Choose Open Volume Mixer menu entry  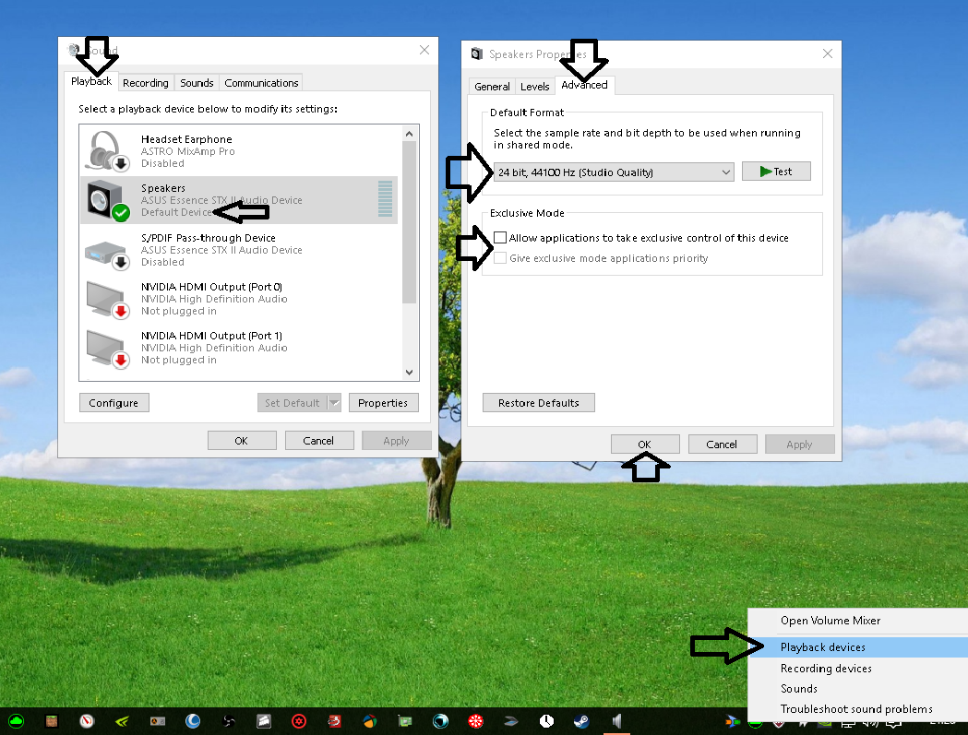coord(831,621)
